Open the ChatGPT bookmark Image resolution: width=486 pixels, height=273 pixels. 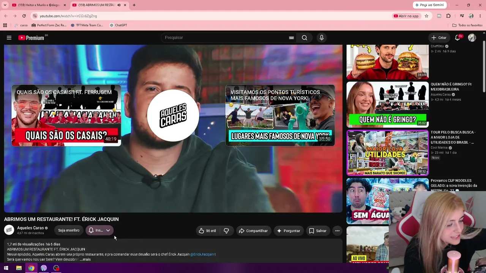(118, 25)
